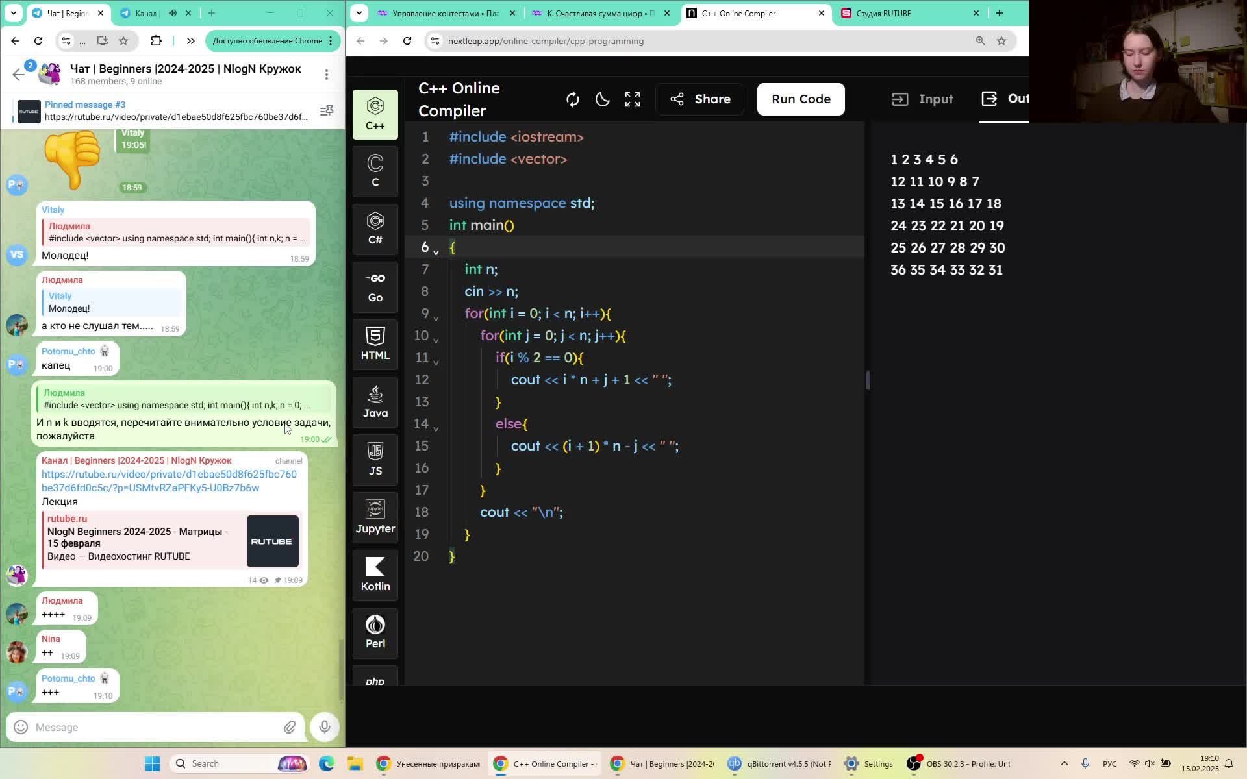Viewport: 1247px width, 779px height.
Task: Enter fullscreen editor mode
Action: tap(632, 99)
